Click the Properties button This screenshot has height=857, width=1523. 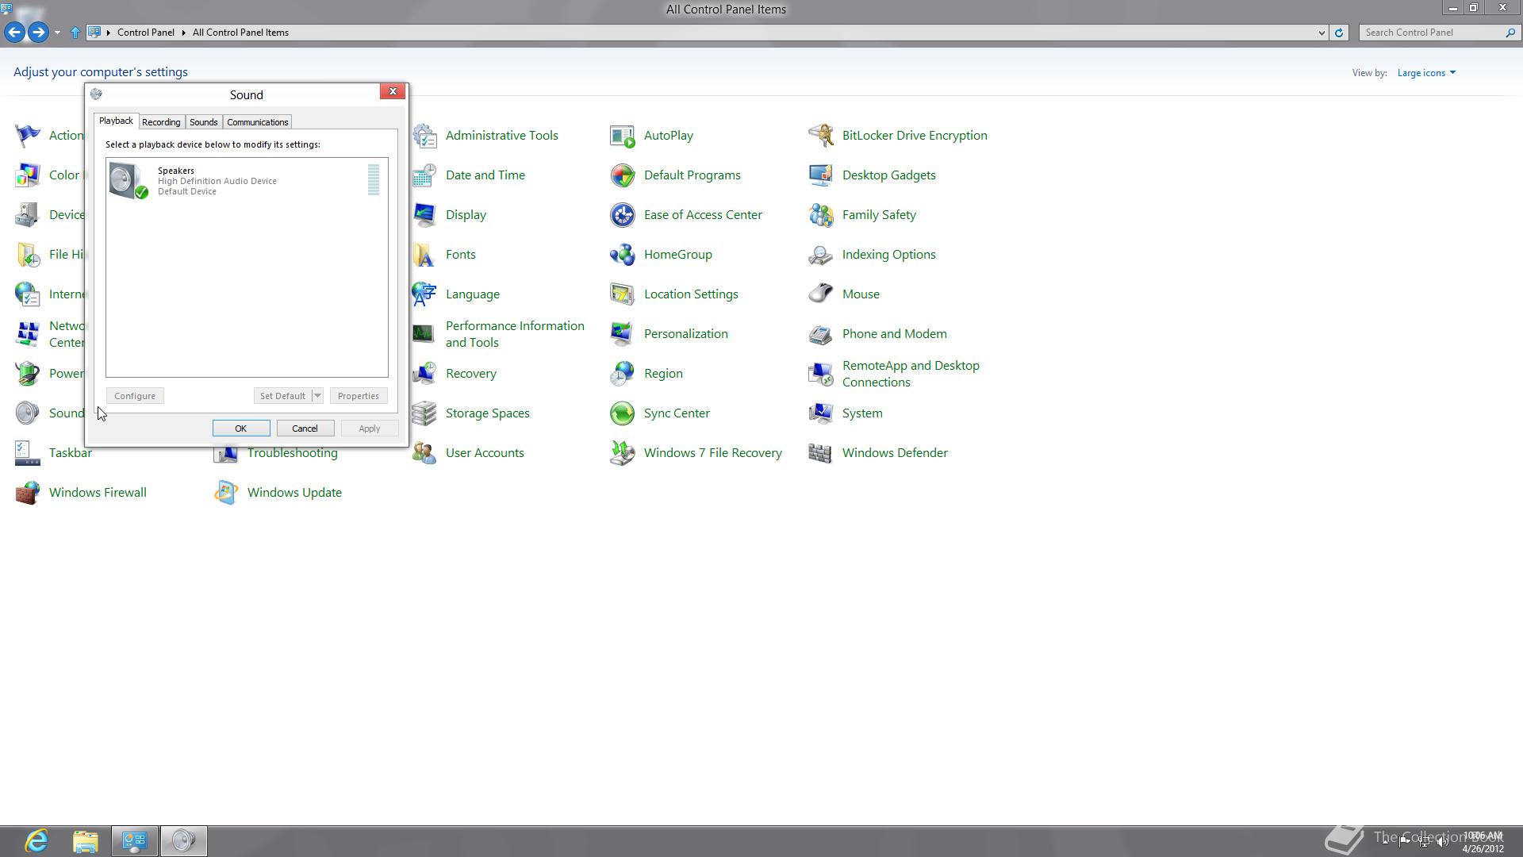pos(359,396)
